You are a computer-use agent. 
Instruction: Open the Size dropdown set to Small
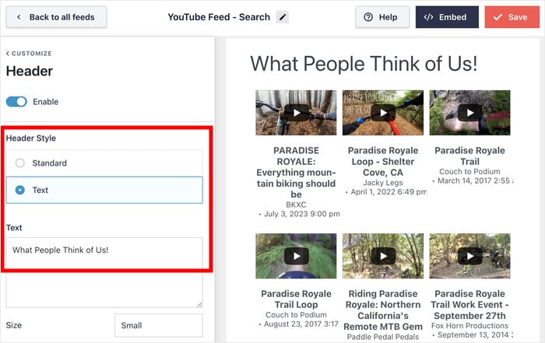[158, 325]
